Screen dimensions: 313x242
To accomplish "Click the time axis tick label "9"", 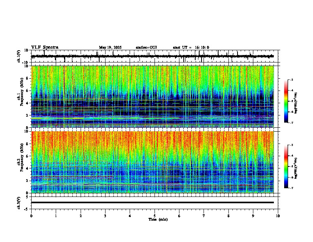I will pos(253,216).
